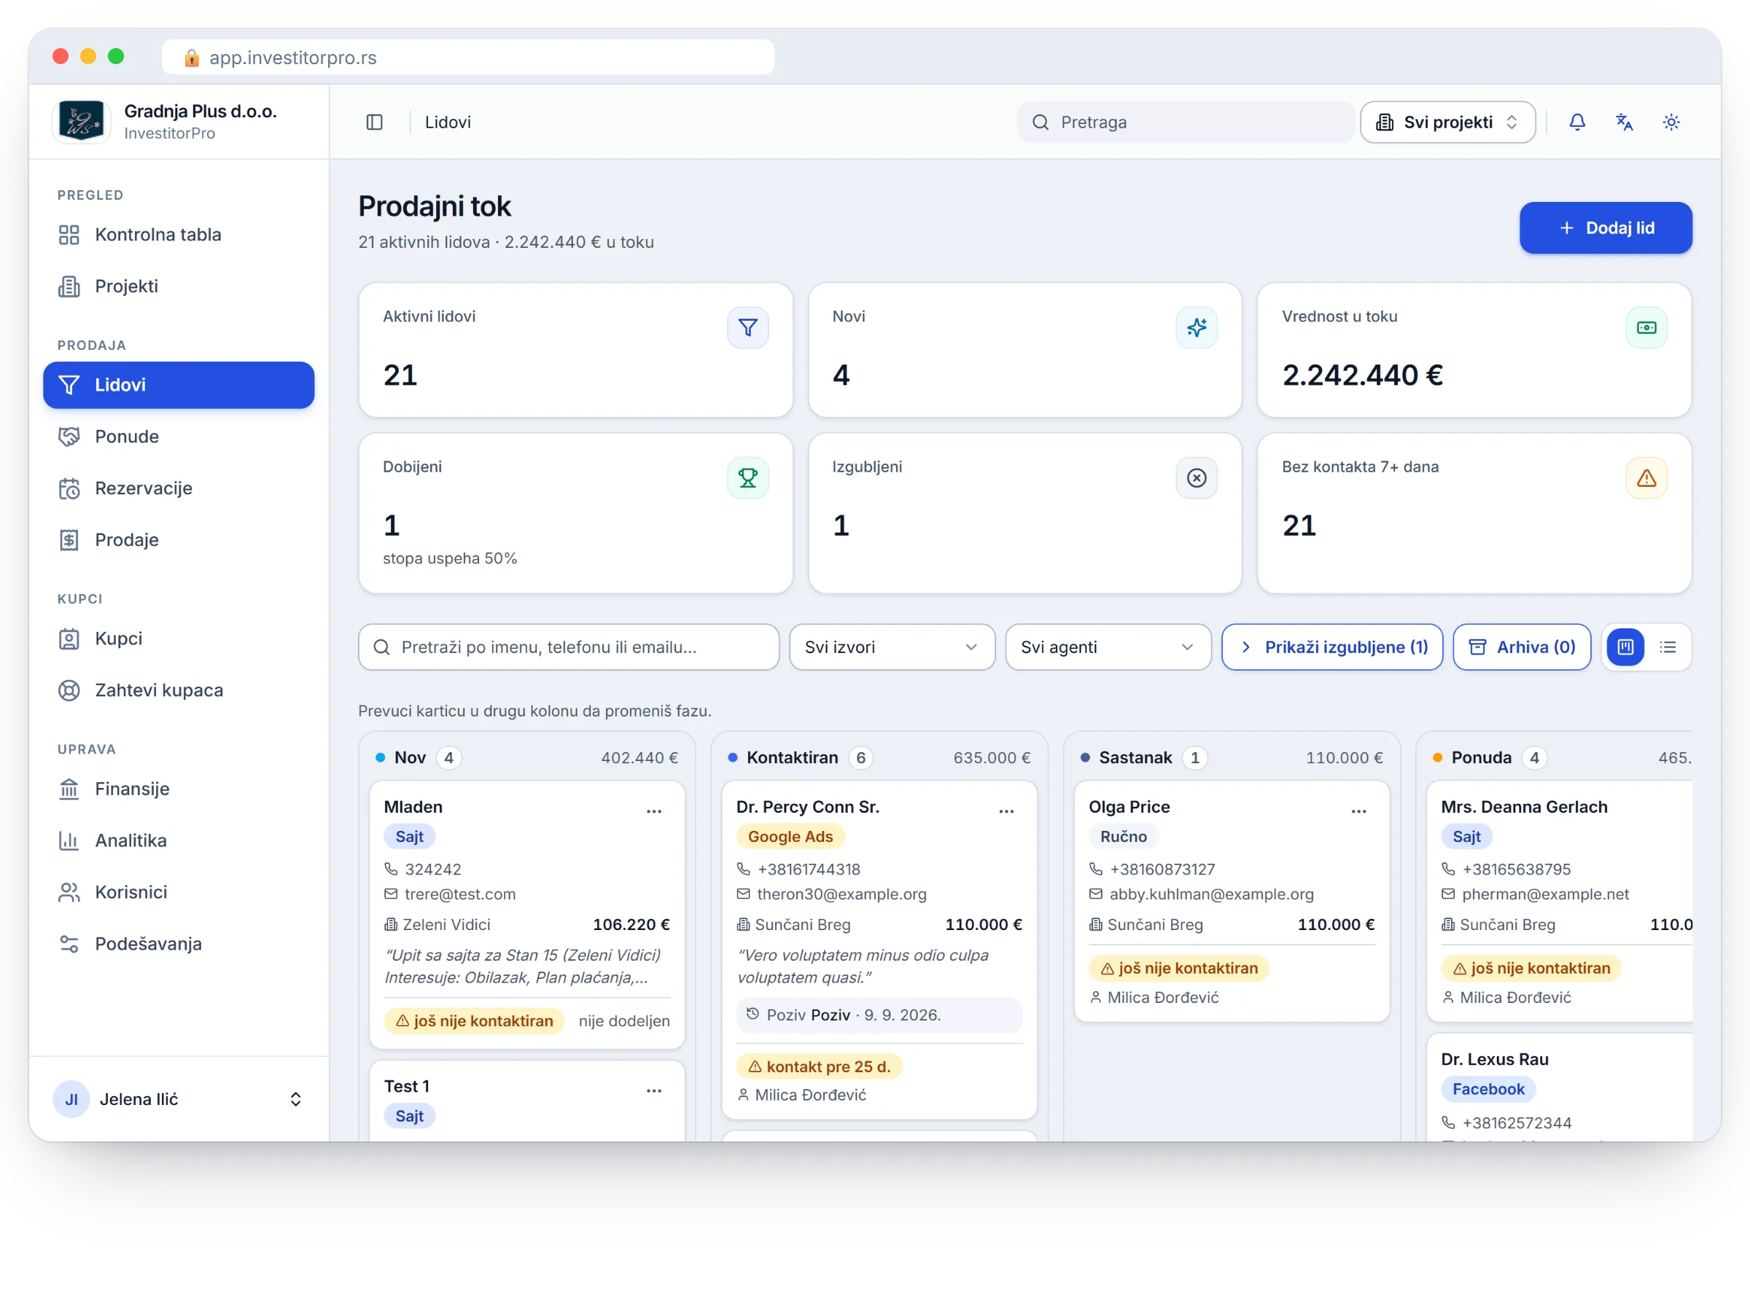Switch to list view
The height and width of the screenshot is (1312, 1750).
(x=1668, y=647)
